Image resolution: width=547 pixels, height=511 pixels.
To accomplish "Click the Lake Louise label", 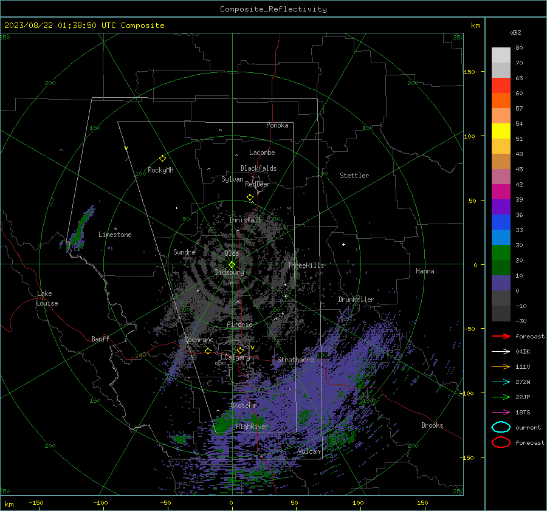I will pyautogui.click(x=47, y=298).
